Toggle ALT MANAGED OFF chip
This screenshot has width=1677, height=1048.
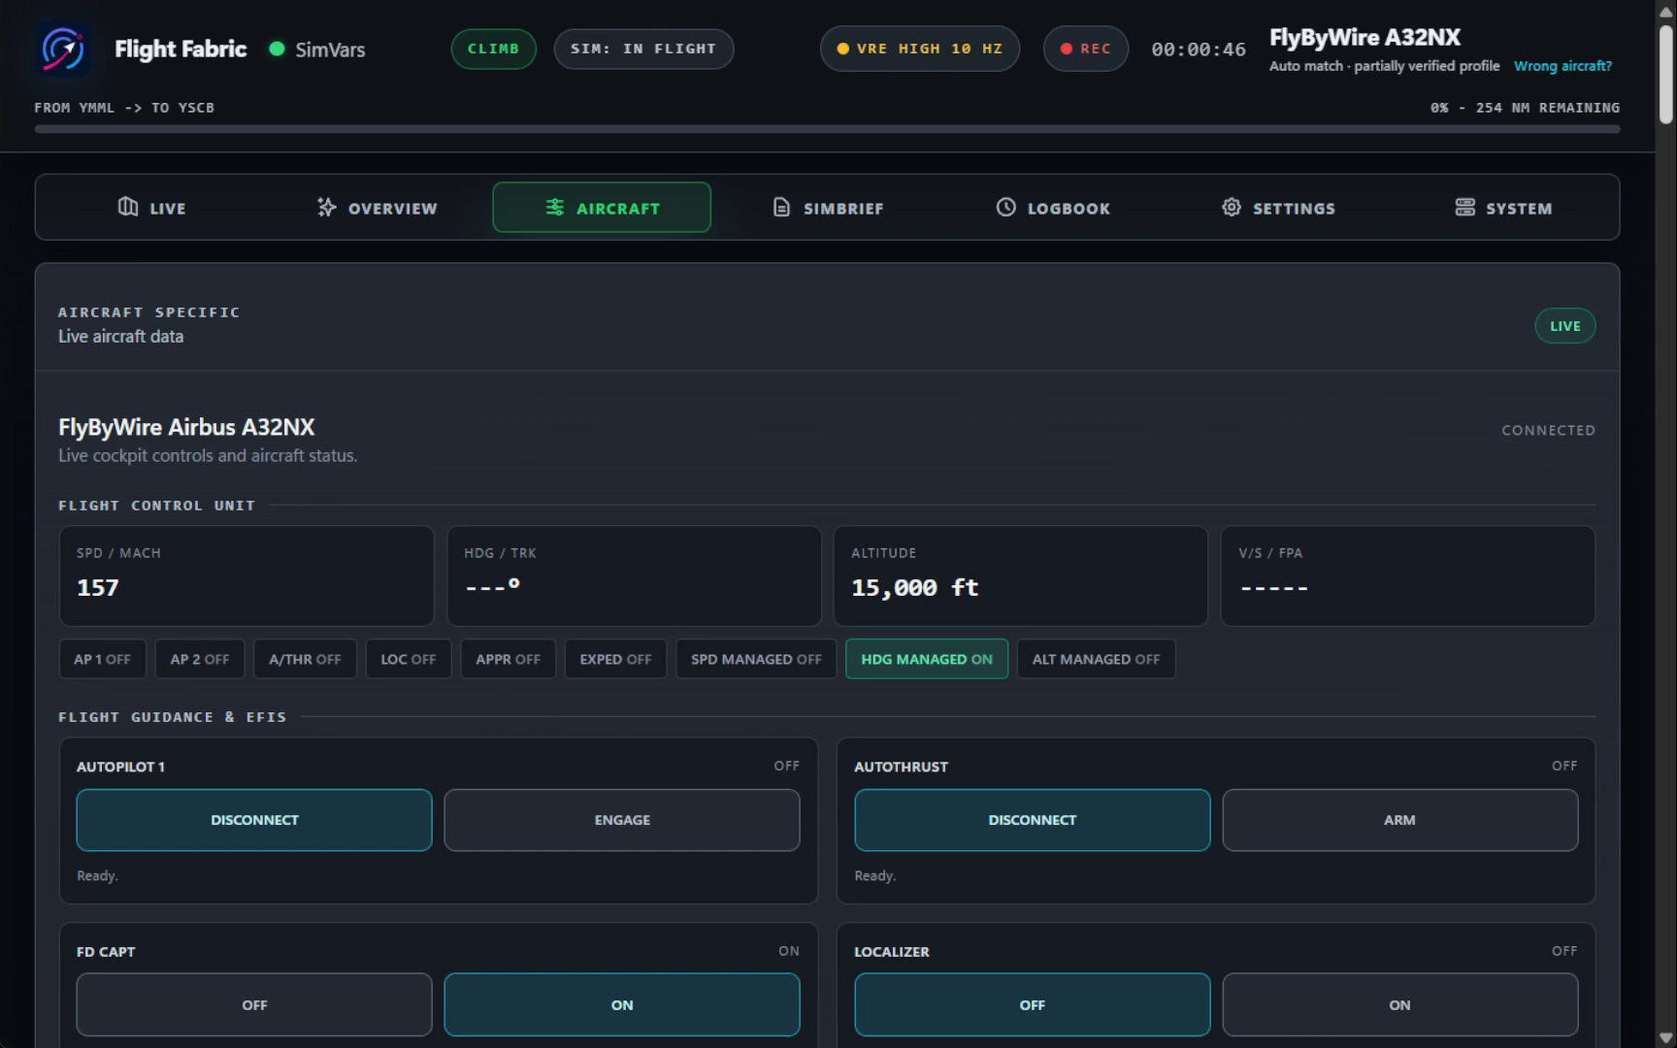(x=1096, y=659)
